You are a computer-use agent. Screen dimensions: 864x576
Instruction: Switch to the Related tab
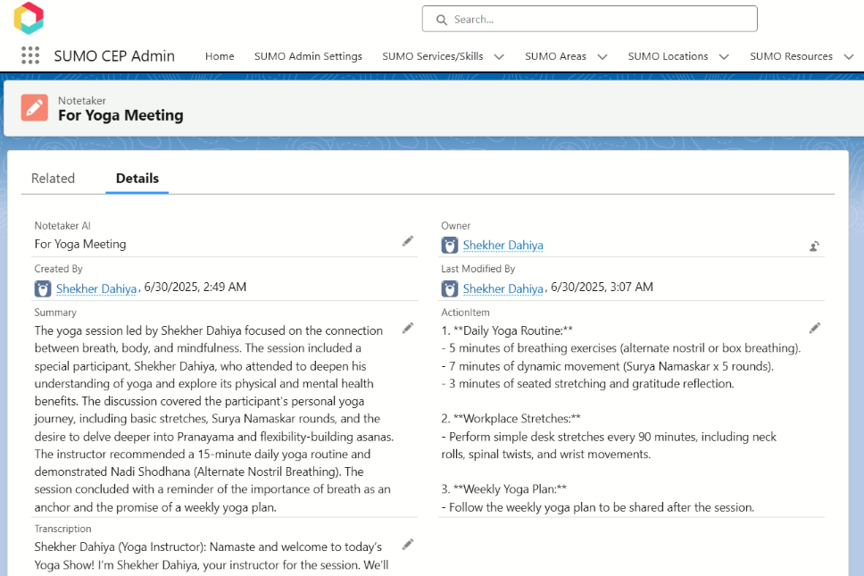[53, 179]
